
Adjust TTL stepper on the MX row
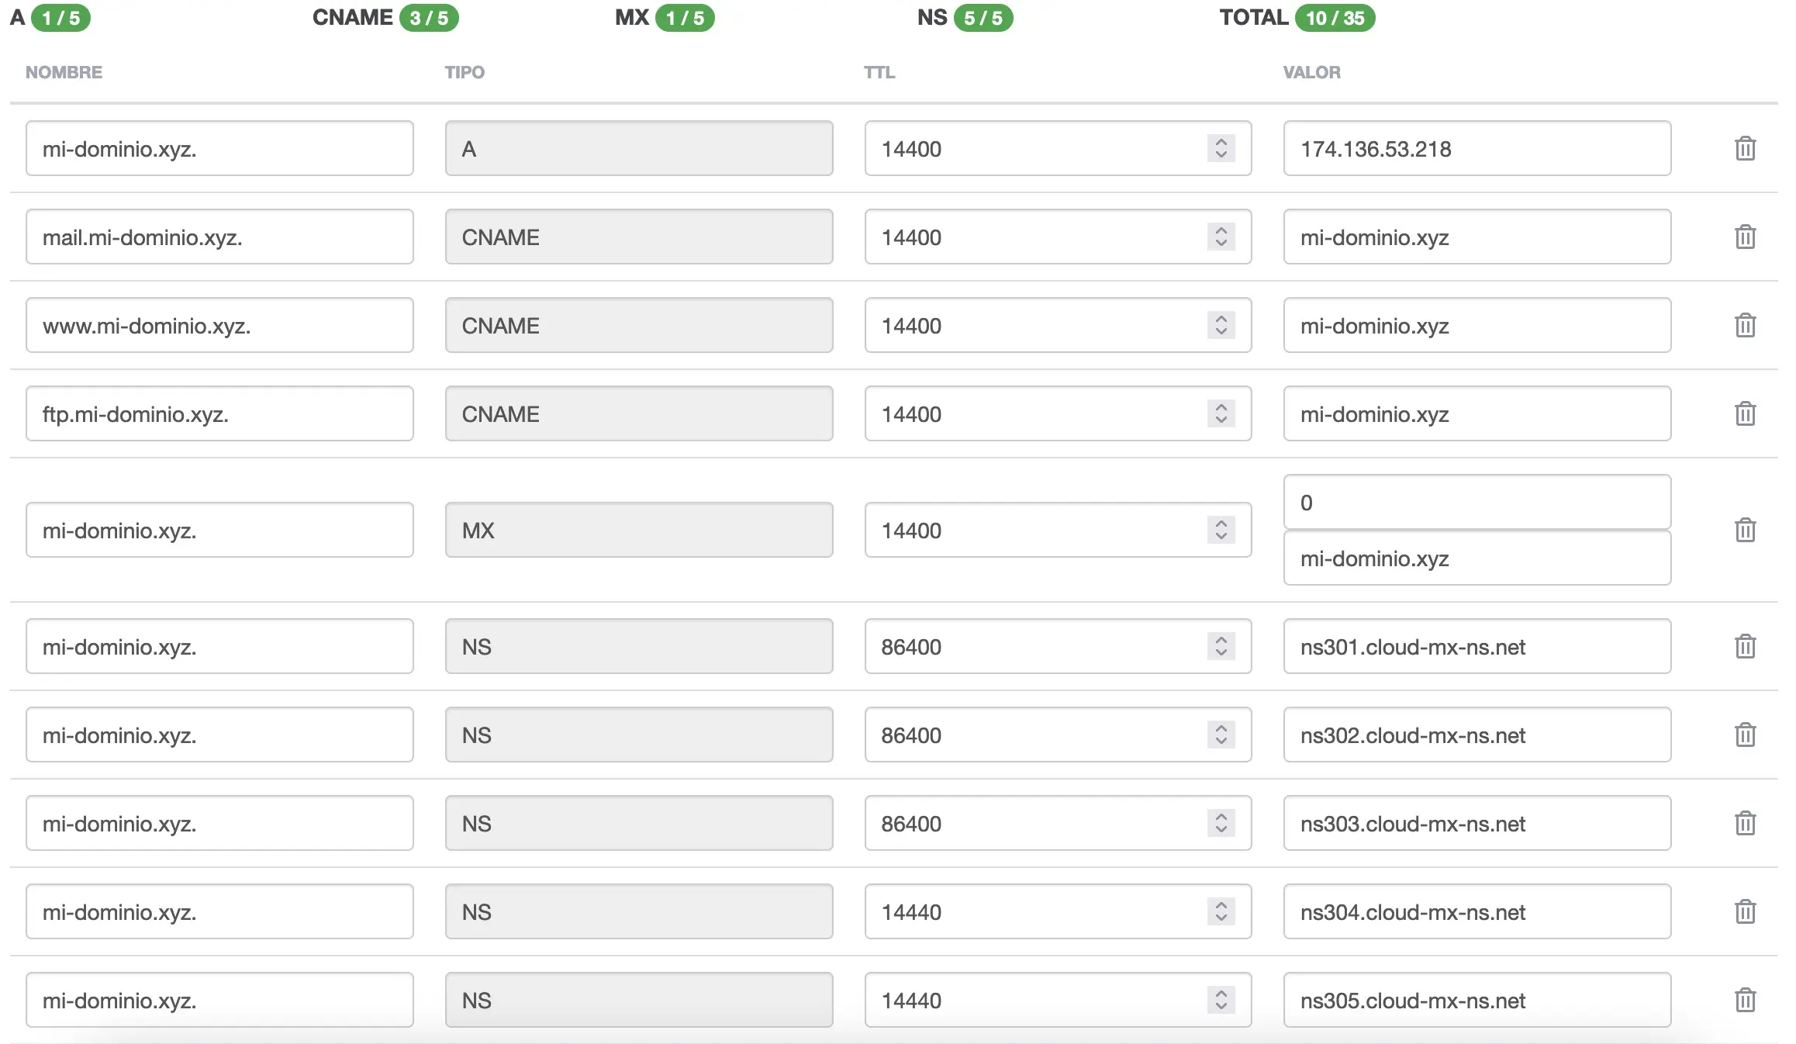pyautogui.click(x=1221, y=530)
